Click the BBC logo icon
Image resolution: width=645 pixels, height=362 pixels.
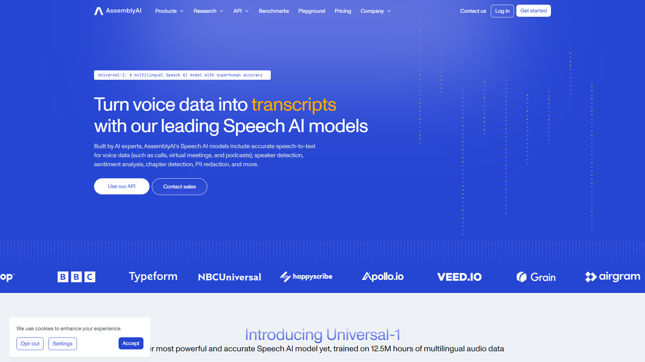(76, 276)
